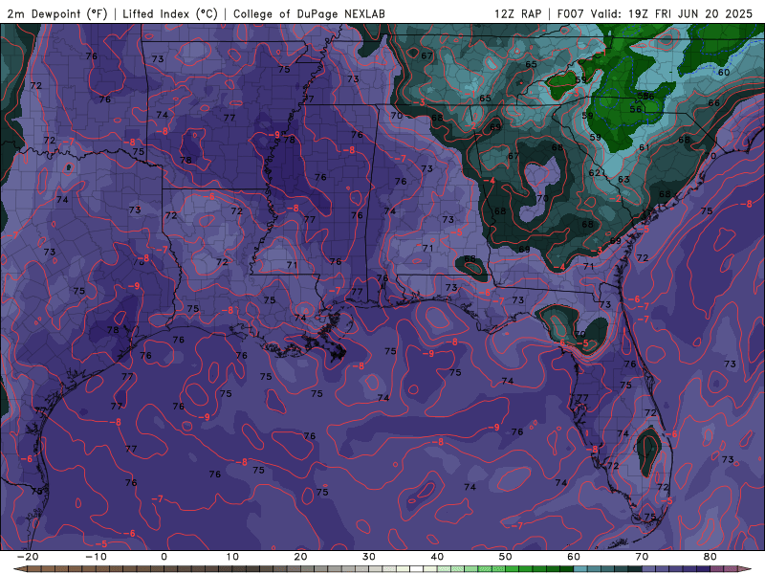Click the -10 tick label on color scale
Image resolution: width=765 pixels, height=574 pixels.
tap(96, 557)
